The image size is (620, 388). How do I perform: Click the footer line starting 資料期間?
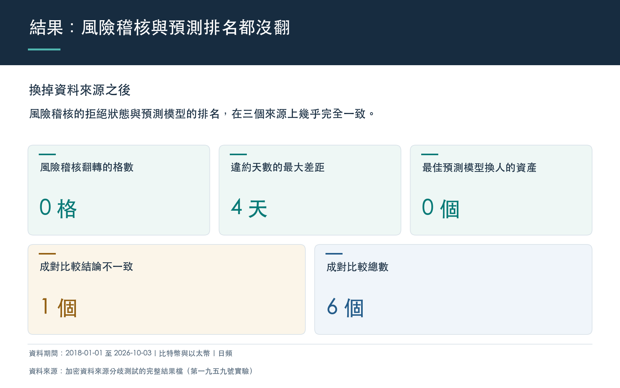131,353
